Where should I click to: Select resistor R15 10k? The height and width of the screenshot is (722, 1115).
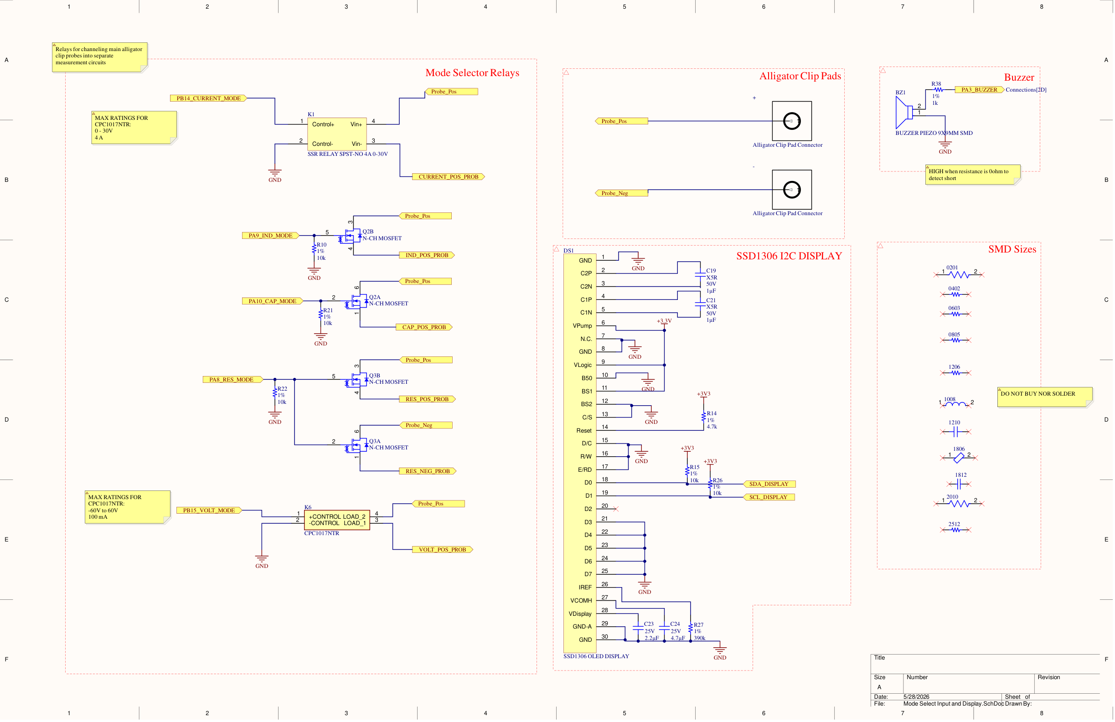(687, 471)
